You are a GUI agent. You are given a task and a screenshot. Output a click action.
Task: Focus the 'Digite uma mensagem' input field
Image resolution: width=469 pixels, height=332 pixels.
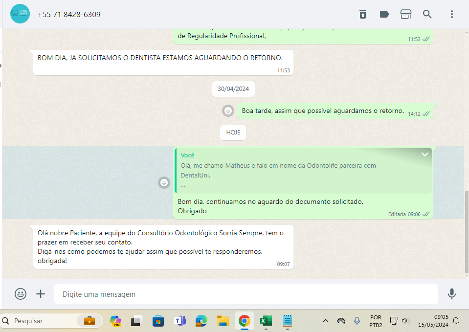(246, 294)
